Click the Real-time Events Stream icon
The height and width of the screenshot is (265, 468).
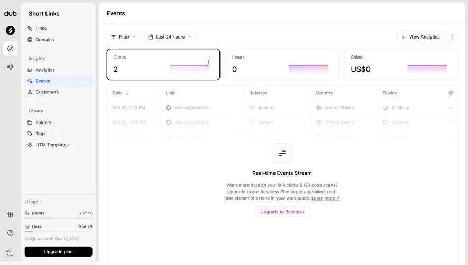[x=282, y=153]
